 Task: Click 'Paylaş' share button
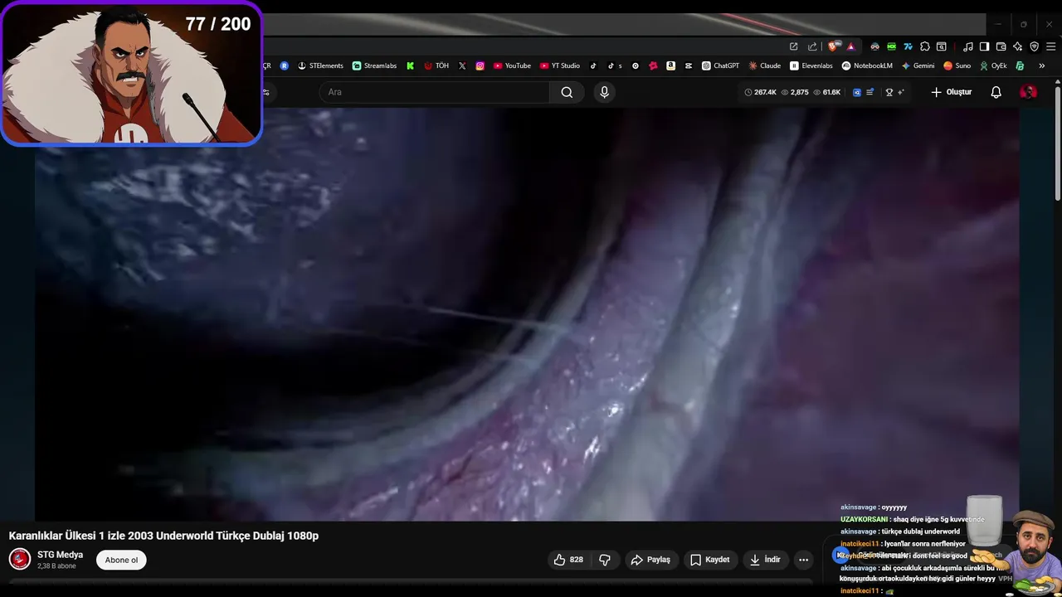coord(650,560)
